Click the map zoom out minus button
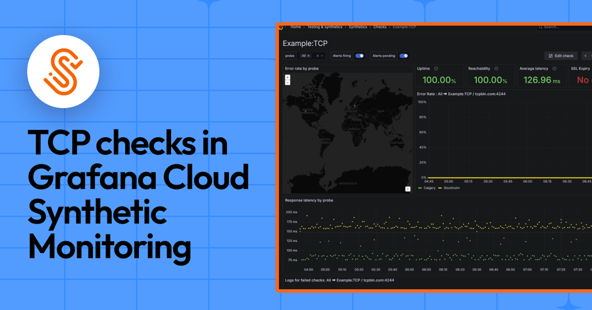 (x=288, y=82)
